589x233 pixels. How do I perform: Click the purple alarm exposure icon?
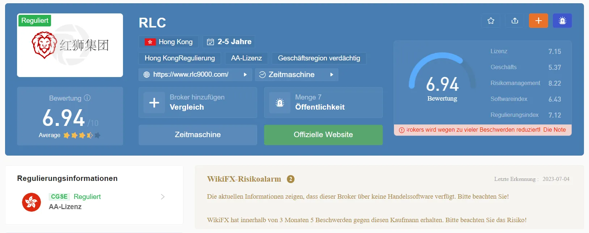click(562, 21)
